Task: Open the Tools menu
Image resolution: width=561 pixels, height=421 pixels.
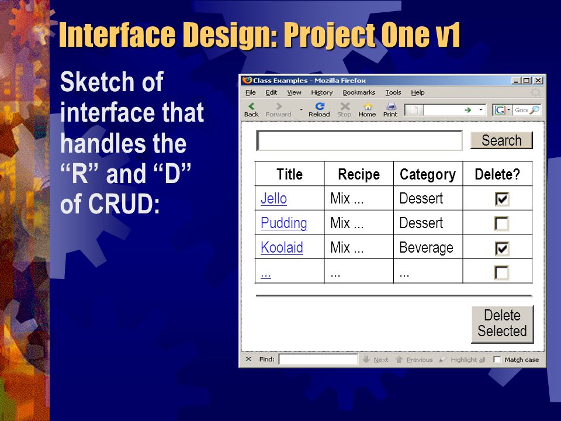Action: [x=393, y=92]
